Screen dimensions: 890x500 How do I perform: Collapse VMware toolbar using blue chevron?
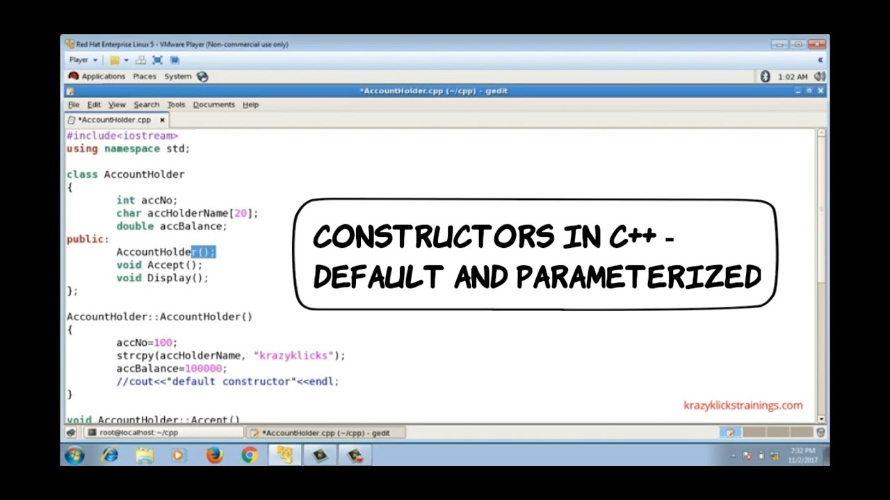click(820, 60)
